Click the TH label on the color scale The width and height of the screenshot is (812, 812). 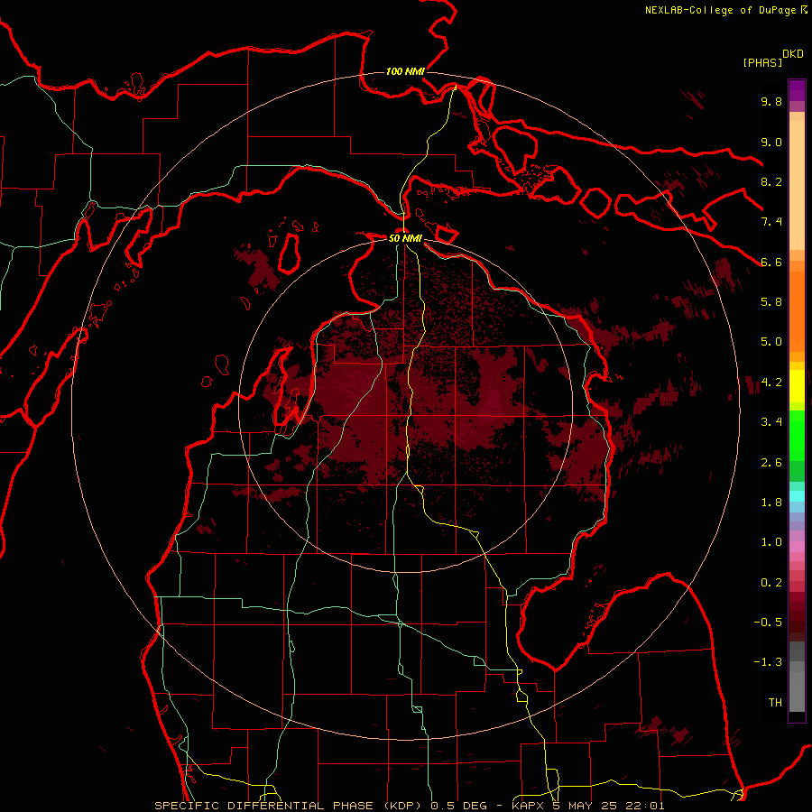point(775,703)
